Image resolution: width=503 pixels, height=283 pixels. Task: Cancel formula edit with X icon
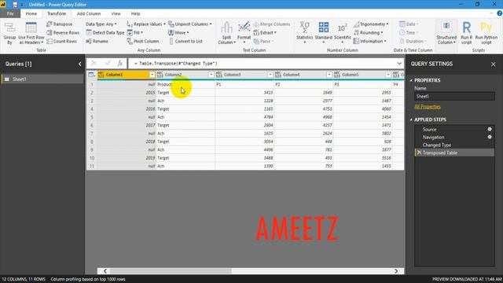94,63
